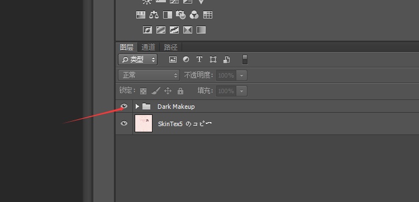Add a Threshold adjustment layer
Image resolution: width=419 pixels, height=202 pixels.
coord(174,30)
